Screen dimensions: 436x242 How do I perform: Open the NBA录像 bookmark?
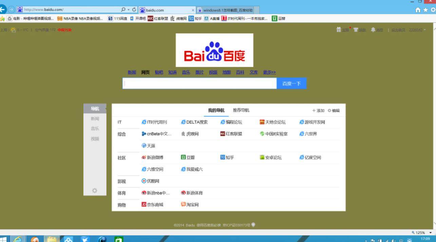[x=80, y=19]
